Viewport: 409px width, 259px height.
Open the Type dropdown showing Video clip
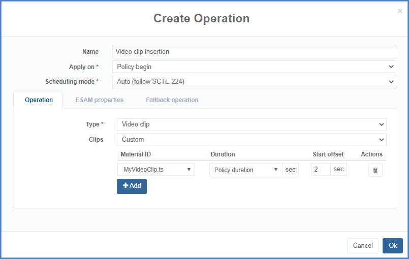coord(251,124)
